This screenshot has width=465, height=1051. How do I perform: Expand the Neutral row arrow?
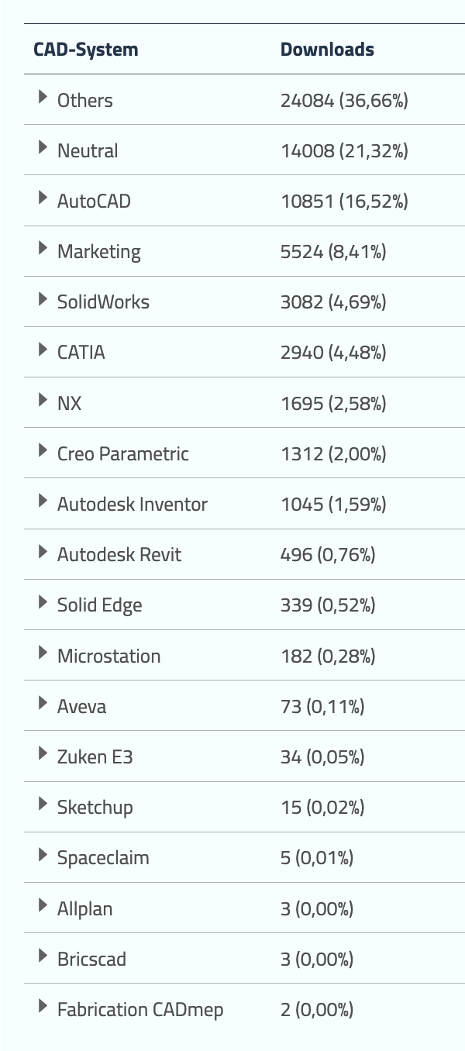click(43, 147)
